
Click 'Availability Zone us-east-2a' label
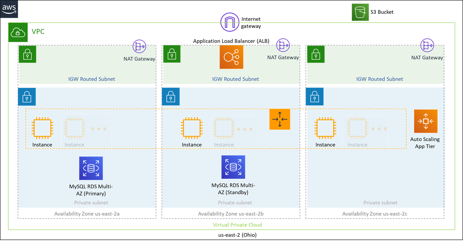[87, 214]
